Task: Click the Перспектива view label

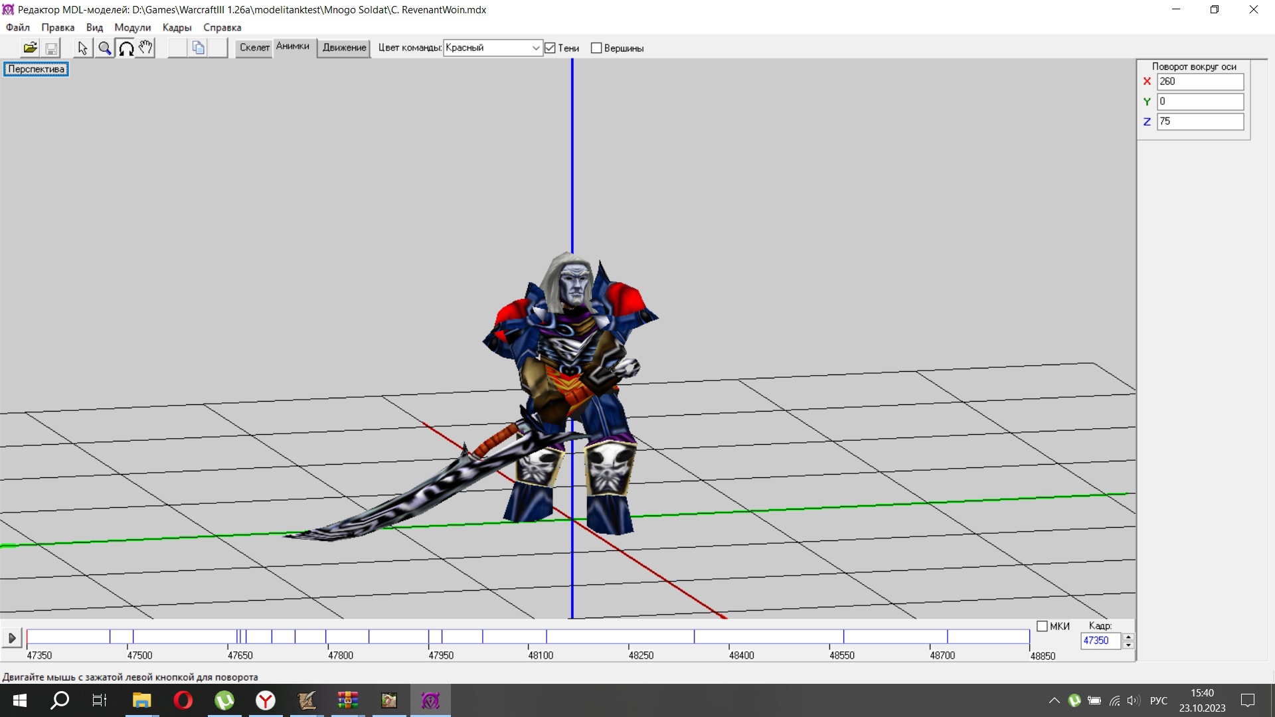Action: [36, 69]
